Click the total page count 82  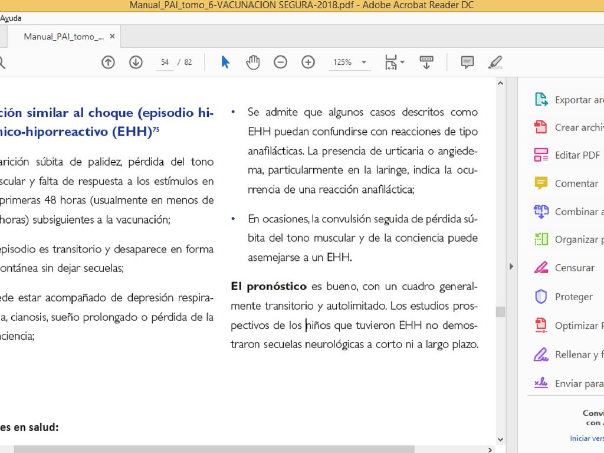coord(188,63)
